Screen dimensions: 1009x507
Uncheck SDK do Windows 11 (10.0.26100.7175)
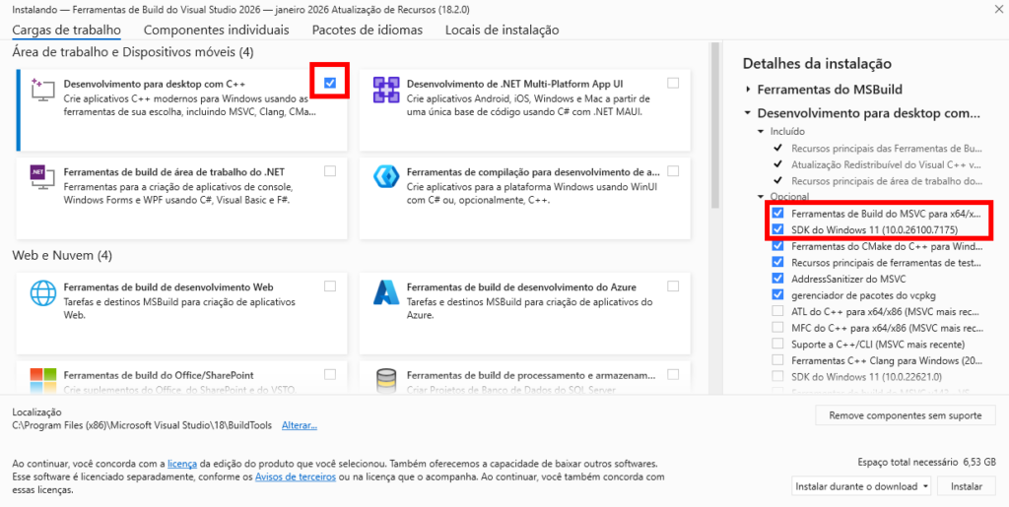[778, 228]
